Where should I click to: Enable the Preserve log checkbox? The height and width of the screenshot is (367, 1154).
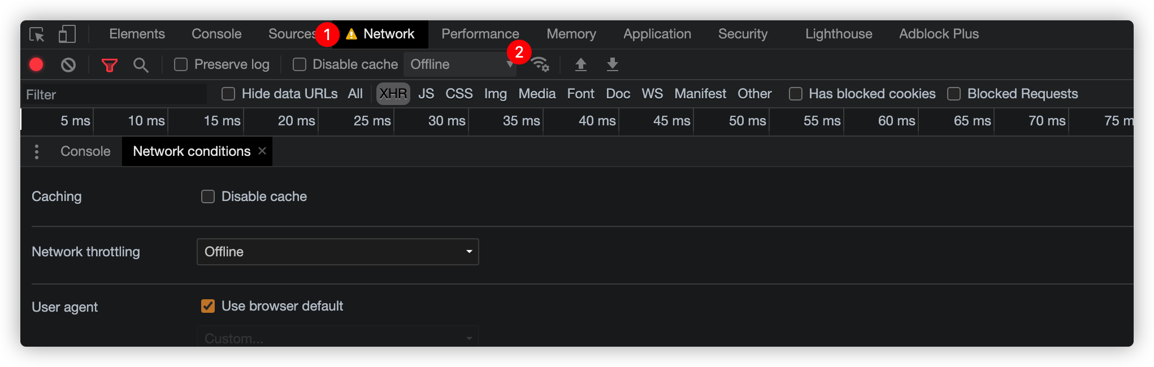[181, 65]
